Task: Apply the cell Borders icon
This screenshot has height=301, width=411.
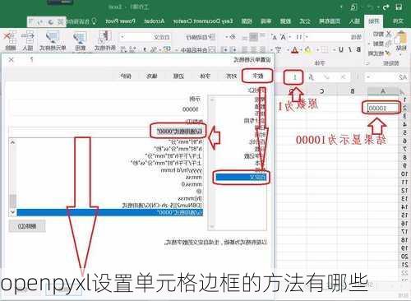Action: [x=325, y=50]
